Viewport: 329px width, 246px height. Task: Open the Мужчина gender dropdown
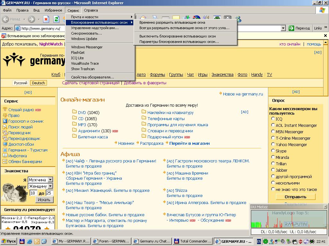pos(50,180)
